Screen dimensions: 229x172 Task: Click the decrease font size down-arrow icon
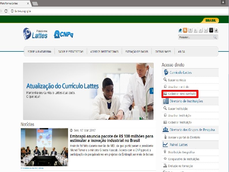(206, 30)
